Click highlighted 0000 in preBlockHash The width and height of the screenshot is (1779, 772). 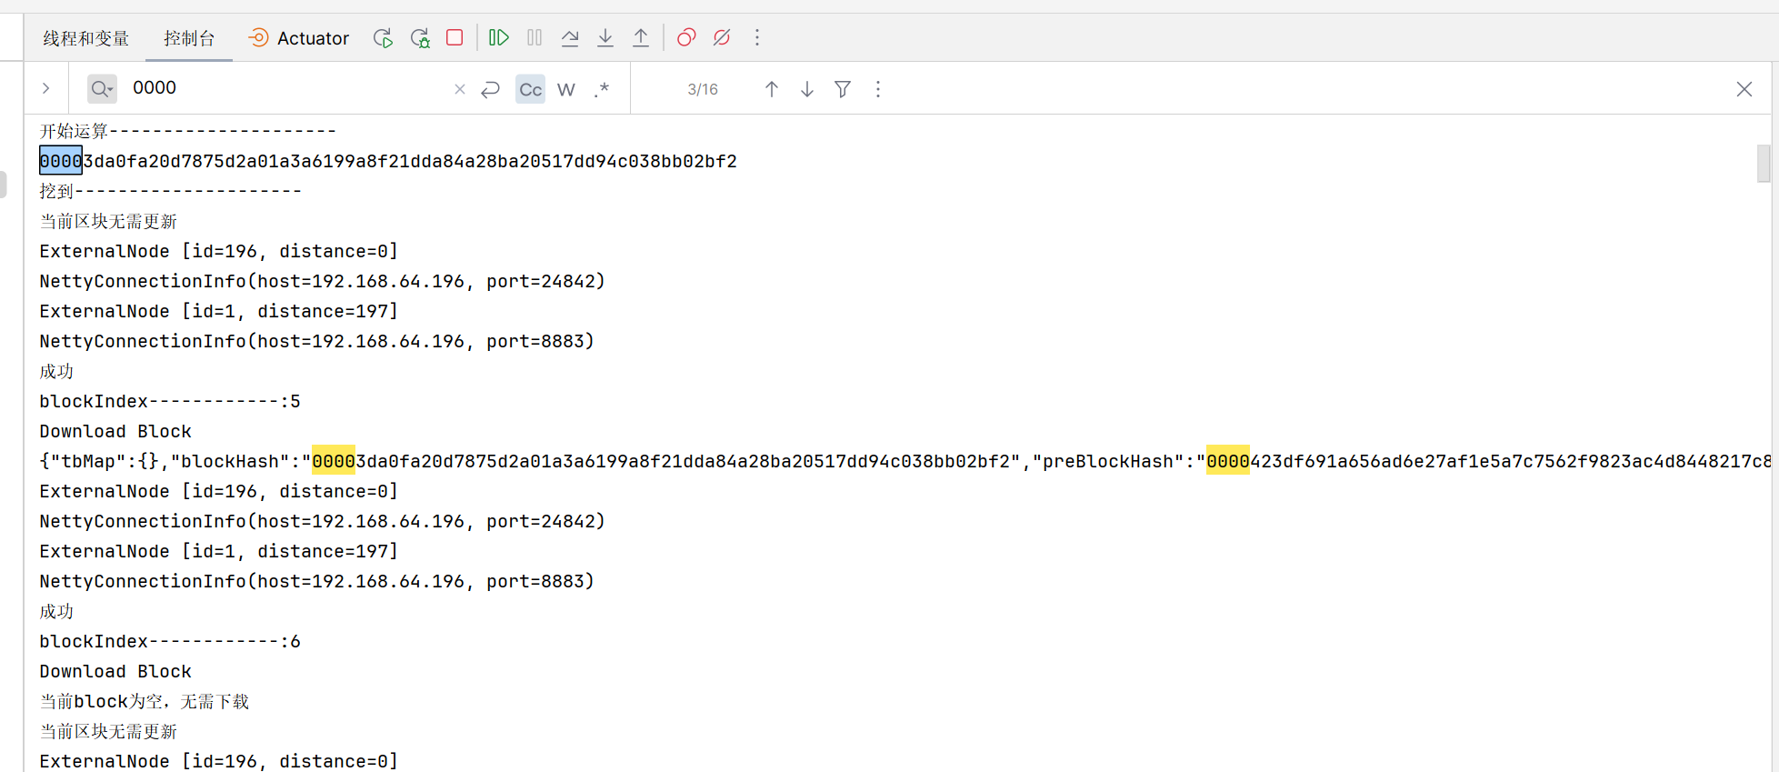tap(1228, 461)
